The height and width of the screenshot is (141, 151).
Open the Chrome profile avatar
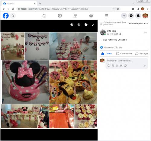point(143,9)
